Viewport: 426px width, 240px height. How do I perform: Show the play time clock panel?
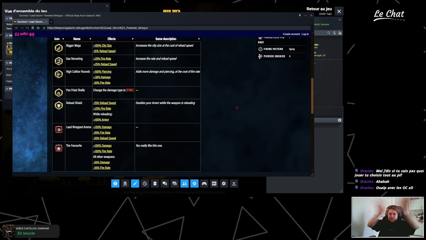coord(145,183)
